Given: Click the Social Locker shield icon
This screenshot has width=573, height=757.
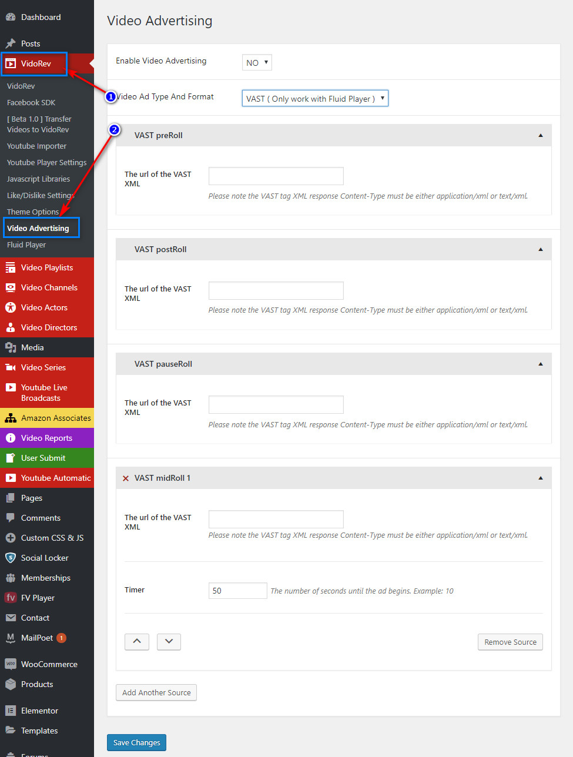Looking at the screenshot, I should tap(11, 558).
